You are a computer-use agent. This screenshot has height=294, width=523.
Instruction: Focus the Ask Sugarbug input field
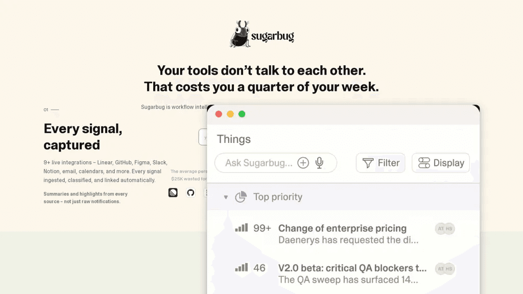[275, 163]
